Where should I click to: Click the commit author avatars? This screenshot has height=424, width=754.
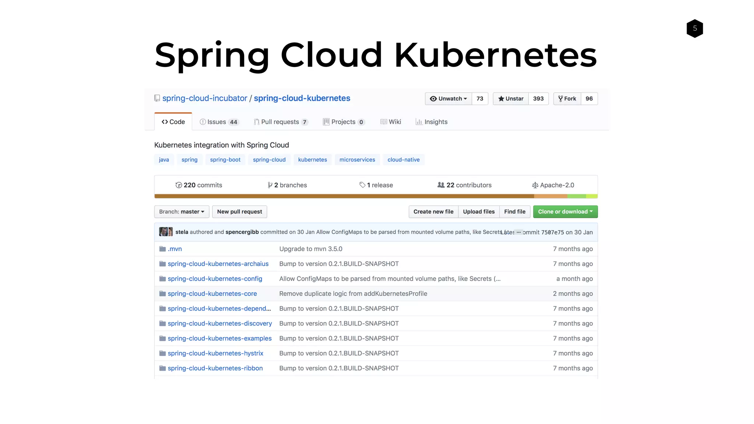[x=166, y=232]
